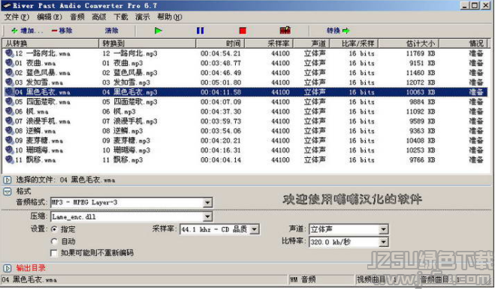Click the 移除 (Remove) toolbar button

pos(62,31)
